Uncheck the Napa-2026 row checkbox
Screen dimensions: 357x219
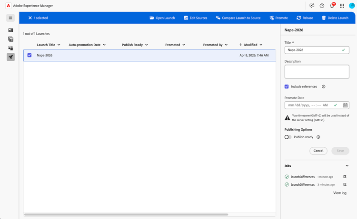(x=30, y=55)
